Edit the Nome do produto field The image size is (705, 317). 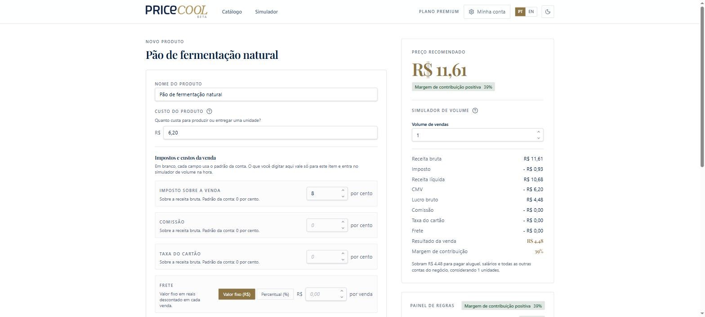click(x=266, y=94)
